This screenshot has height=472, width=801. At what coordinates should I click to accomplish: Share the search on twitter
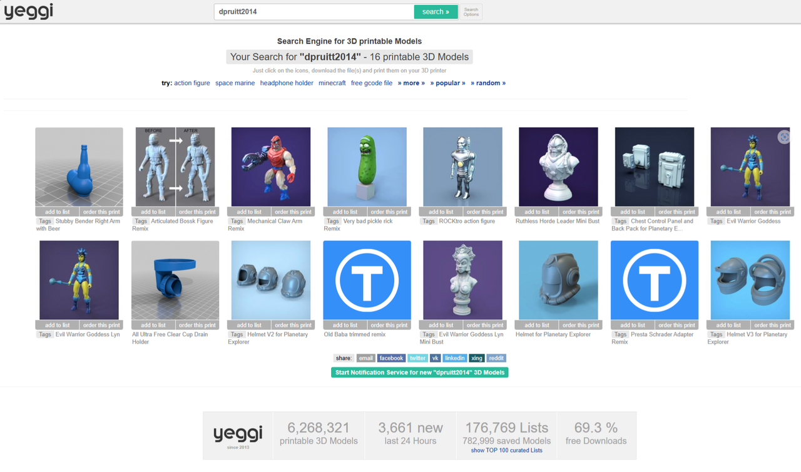click(x=417, y=358)
